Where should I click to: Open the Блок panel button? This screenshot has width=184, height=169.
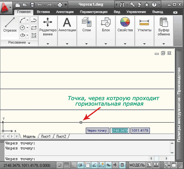pyautogui.click(x=106, y=24)
